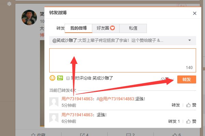
Task: Open the emoji picker smiley icon
Action: tap(52, 78)
